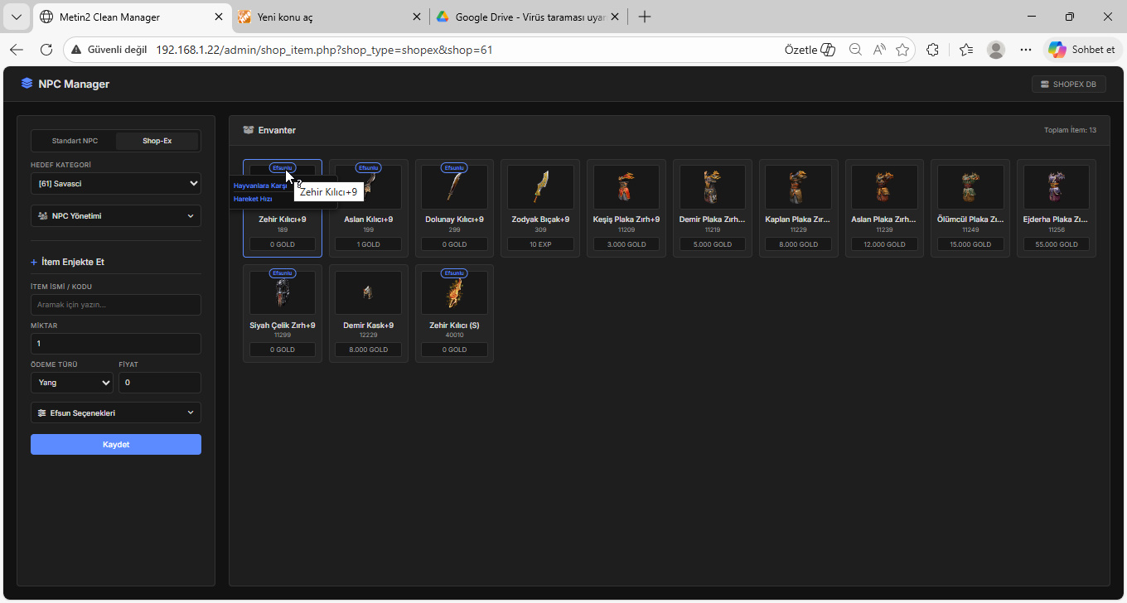Select the Siyah Çelik Zırh+9 armor icon

pos(282,292)
